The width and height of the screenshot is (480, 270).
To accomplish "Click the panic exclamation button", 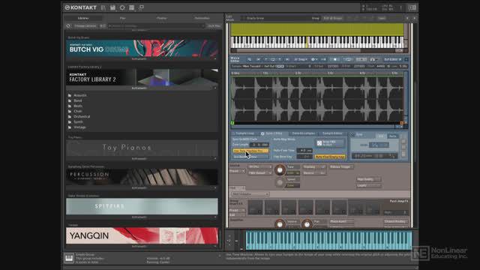I will tap(400, 8).
